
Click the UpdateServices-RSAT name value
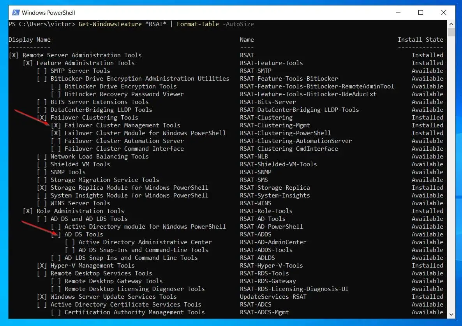point(273,297)
